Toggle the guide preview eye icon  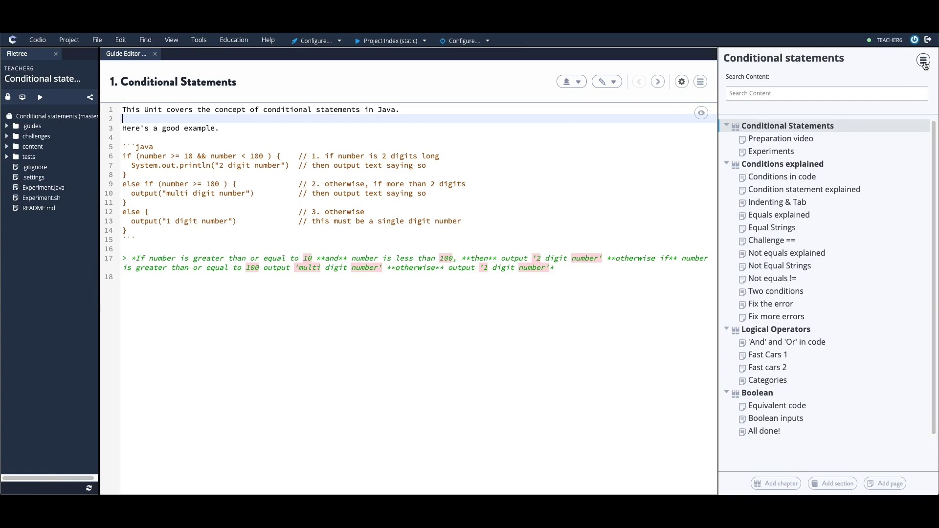pyautogui.click(x=701, y=113)
